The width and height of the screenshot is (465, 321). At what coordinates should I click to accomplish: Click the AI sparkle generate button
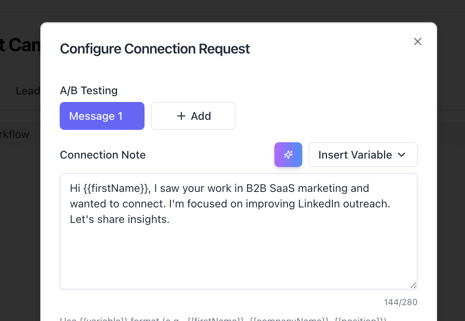288,155
